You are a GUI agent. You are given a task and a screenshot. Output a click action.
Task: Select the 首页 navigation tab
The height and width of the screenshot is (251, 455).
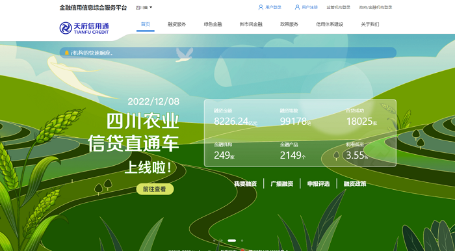coord(146,24)
